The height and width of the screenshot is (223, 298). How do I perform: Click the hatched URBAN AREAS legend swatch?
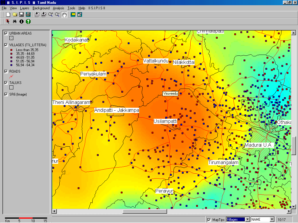(11, 38)
